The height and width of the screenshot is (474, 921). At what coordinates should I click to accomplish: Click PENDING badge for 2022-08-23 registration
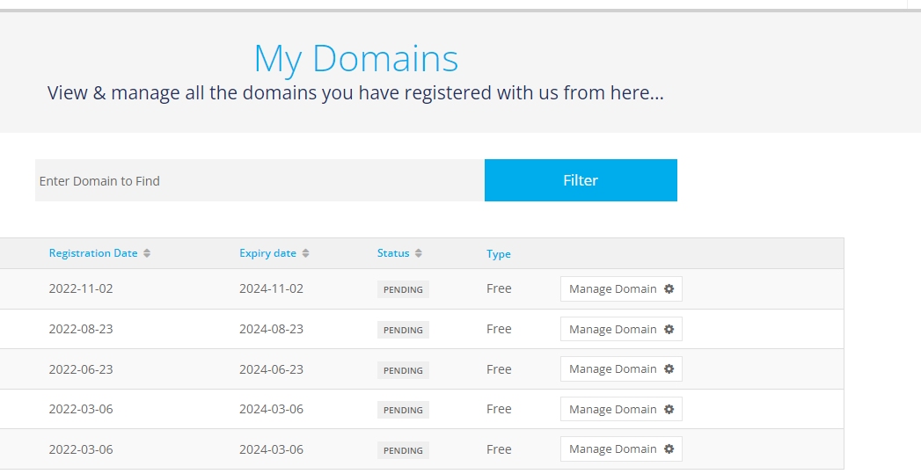click(403, 330)
